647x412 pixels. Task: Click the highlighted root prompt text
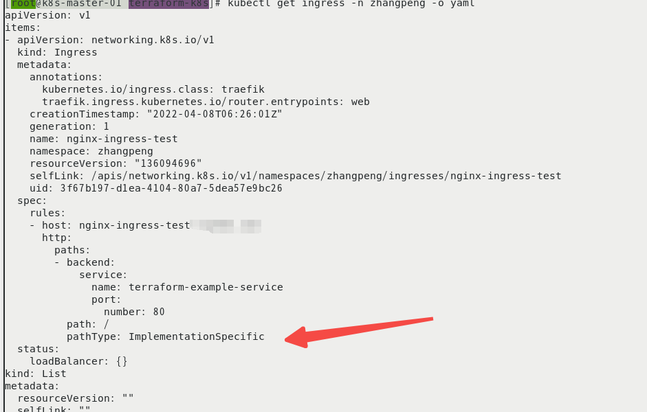(23, 3)
